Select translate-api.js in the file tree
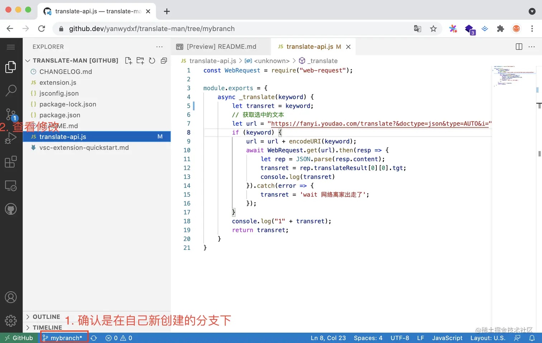The width and height of the screenshot is (542, 343). (97, 137)
